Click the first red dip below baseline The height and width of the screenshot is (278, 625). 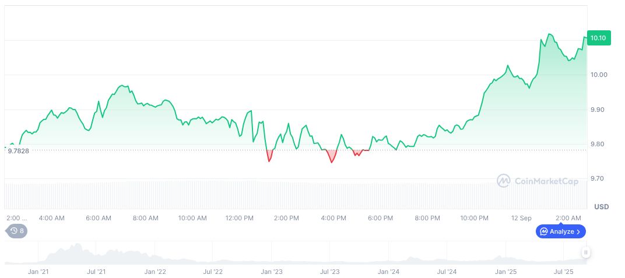(269, 156)
